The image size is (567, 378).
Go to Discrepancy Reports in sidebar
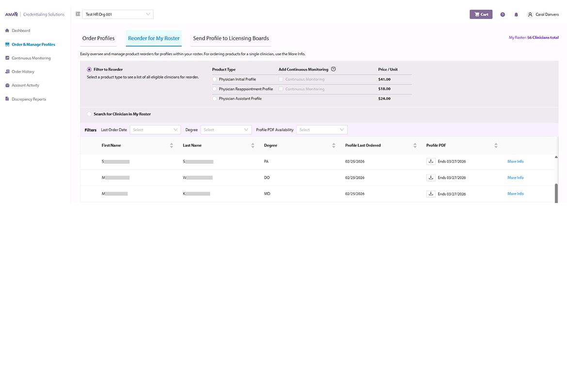click(x=29, y=99)
